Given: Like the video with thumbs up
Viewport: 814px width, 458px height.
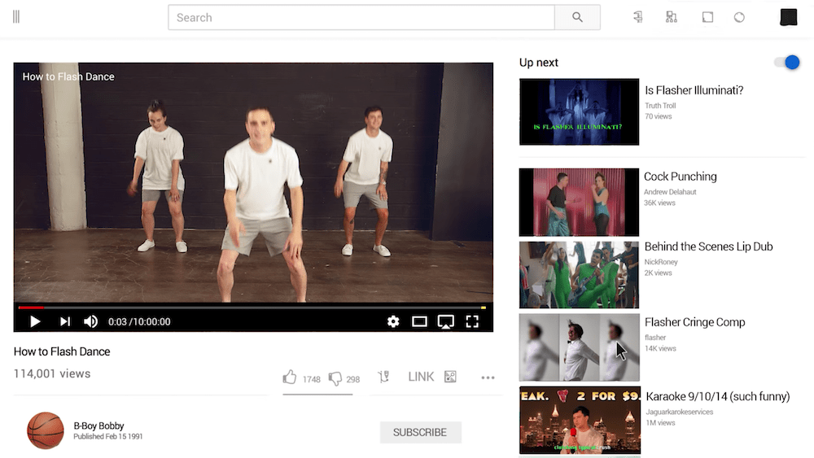Looking at the screenshot, I should (290, 377).
